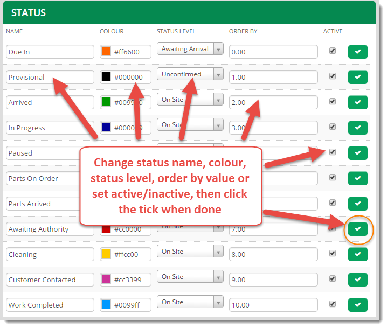Image resolution: width=387 pixels, height=328 pixels.
Task: Click the Paused name field
Action: (x=43, y=153)
